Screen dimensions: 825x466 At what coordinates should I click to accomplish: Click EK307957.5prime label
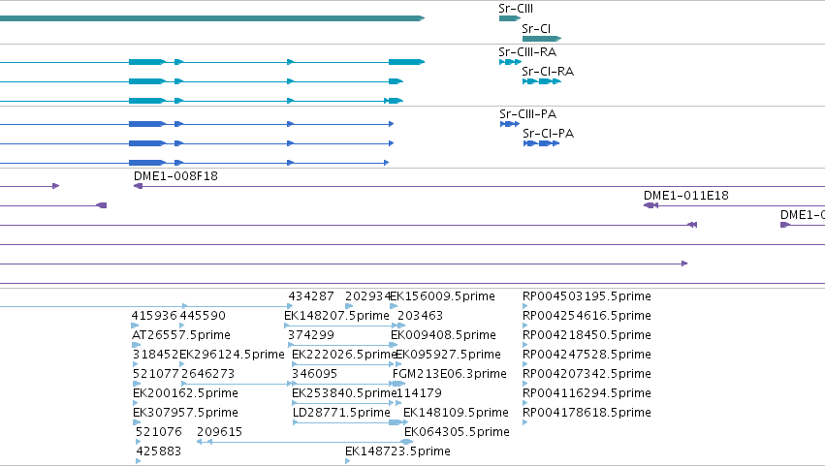click(185, 413)
